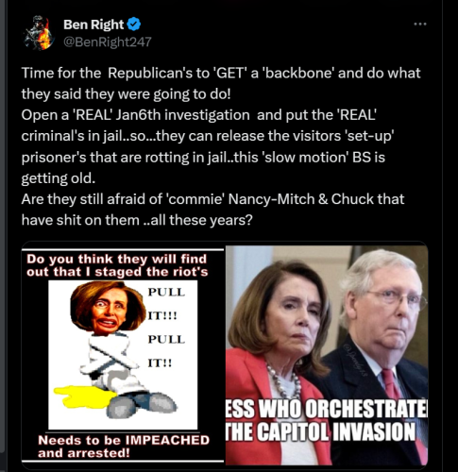The width and height of the screenshot is (458, 472).
Task: Click the Ben Right display name
Action: [x=93, y=25]
